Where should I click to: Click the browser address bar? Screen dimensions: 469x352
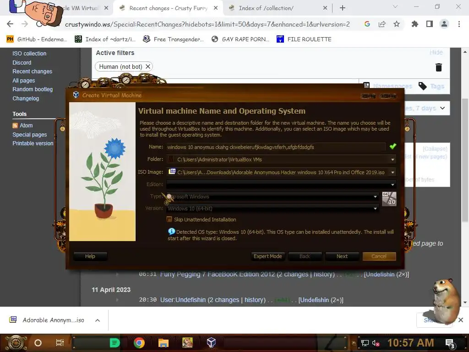pyautogui.click(x=207, y=24)
